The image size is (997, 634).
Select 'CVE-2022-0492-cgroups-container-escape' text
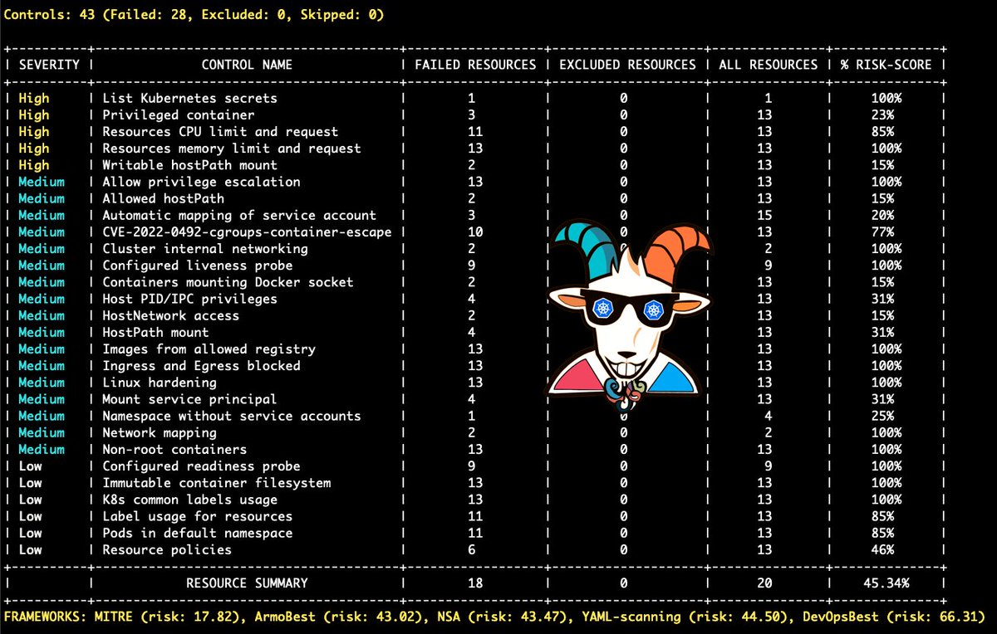(247, 232)
